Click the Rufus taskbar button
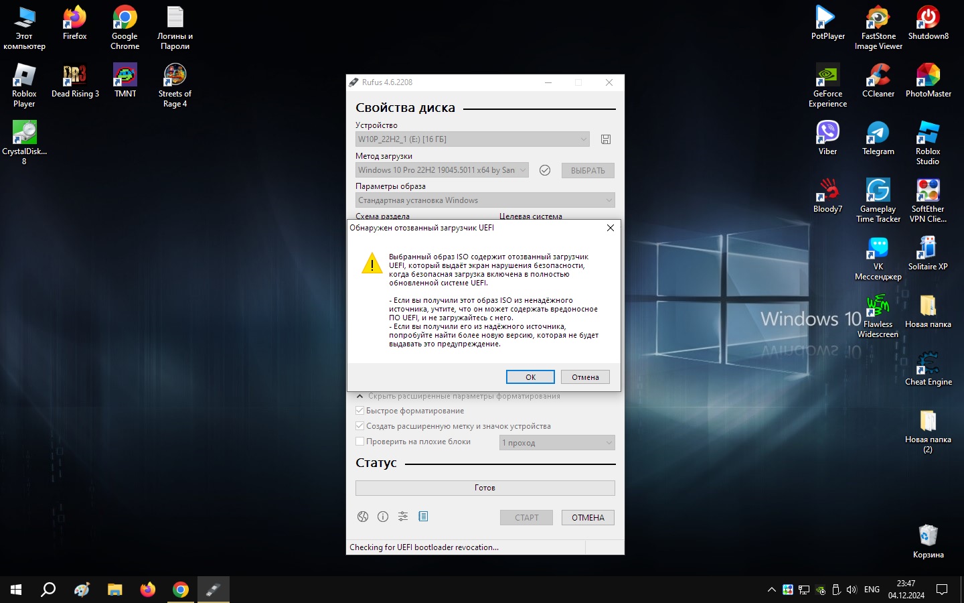 pyautogui.click(x=214, y=590)
